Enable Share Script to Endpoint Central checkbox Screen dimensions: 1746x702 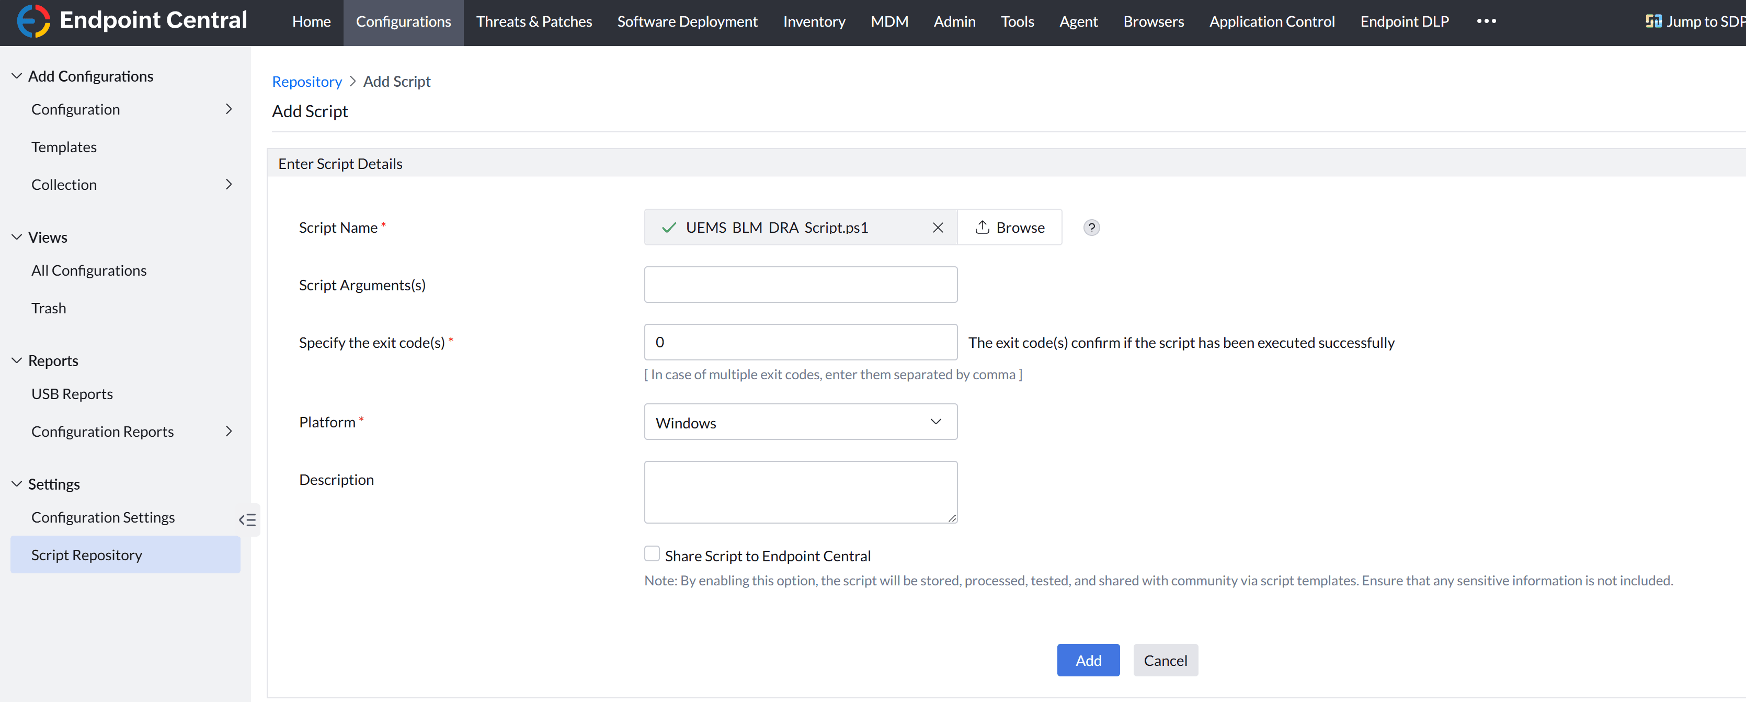pos(652,554)
